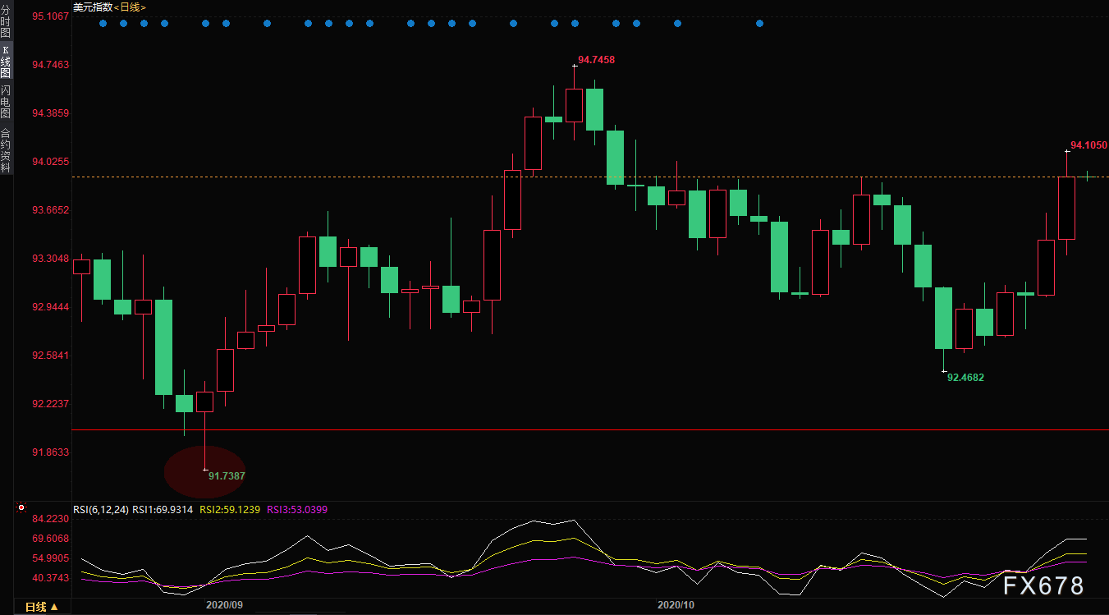Click the 2020/10 date axis label

click(x=676, y=604)
